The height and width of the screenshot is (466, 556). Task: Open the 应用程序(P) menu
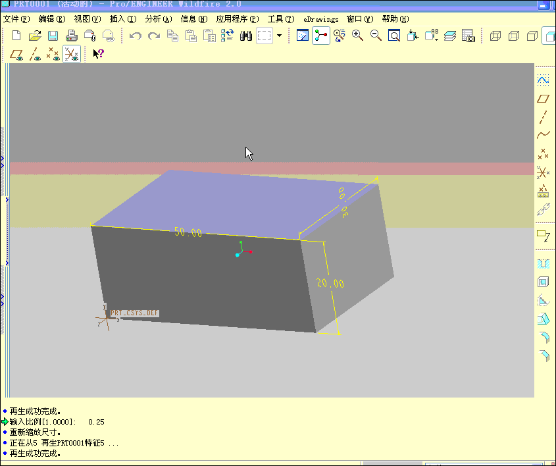coord(238,19)
